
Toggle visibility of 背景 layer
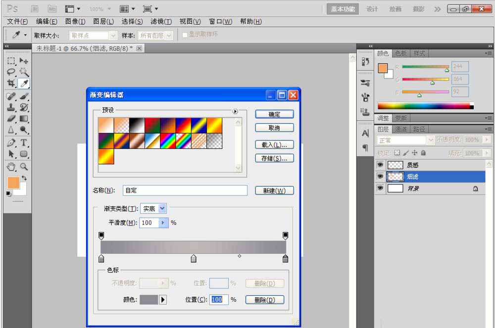(380, 188)
